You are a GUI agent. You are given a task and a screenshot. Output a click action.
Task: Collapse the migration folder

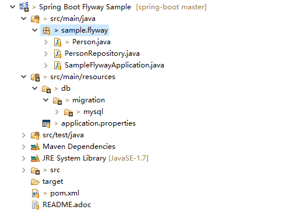tap(46, 100)
